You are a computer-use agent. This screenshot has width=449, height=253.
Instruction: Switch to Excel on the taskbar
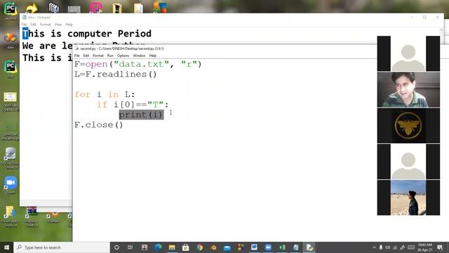click(282, 247)
